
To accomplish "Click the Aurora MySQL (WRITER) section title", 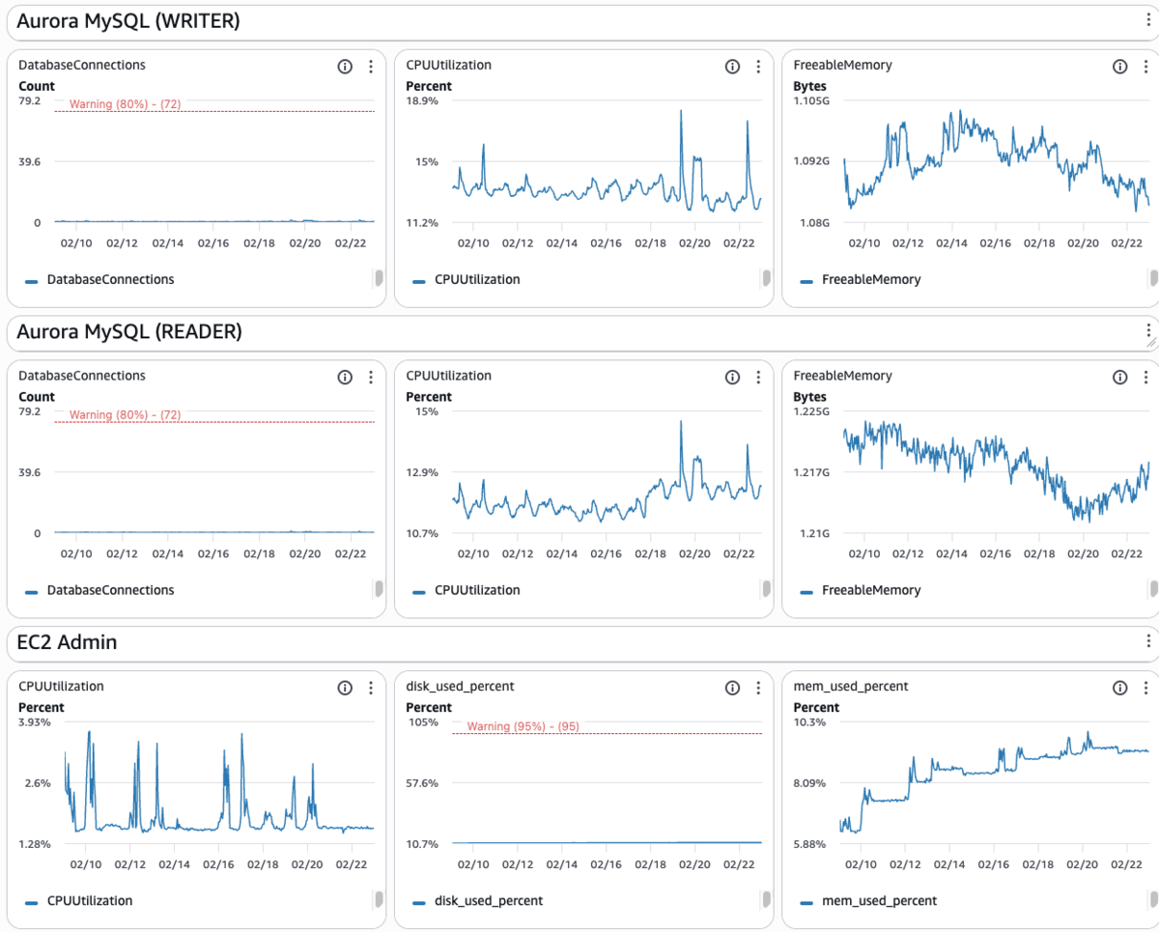I will pos(128,21).
